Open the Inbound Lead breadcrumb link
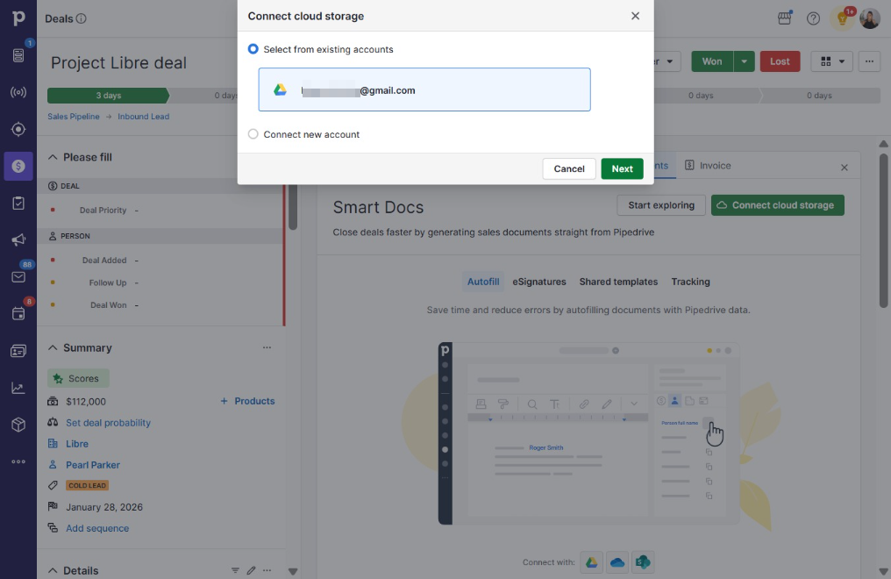891x579 pixels. pyautogui.click(x=143, y=116)
